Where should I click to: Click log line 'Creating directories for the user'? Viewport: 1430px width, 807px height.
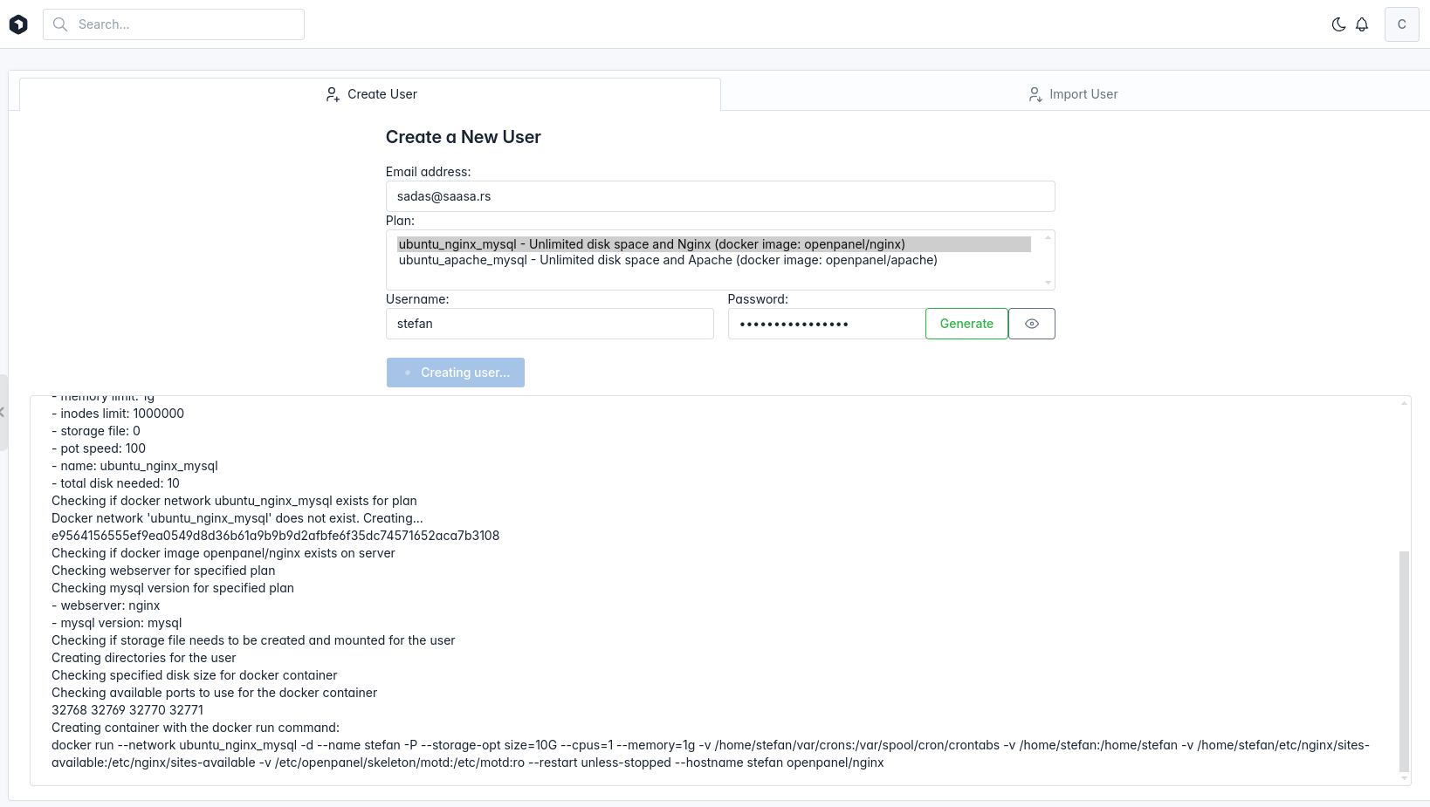click(143, 658)
